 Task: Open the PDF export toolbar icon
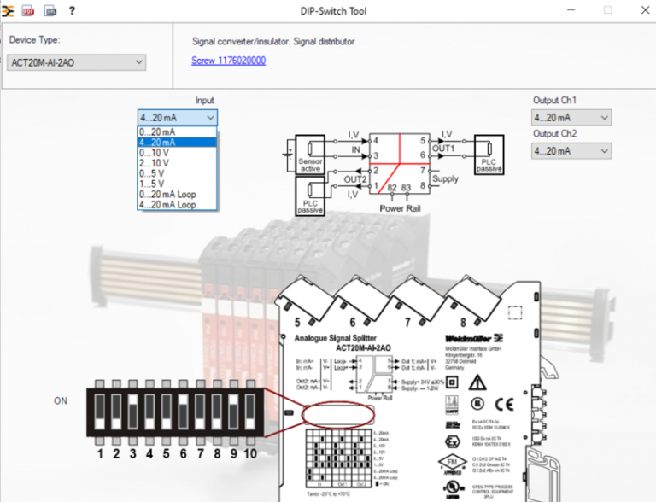pos(28,11)
